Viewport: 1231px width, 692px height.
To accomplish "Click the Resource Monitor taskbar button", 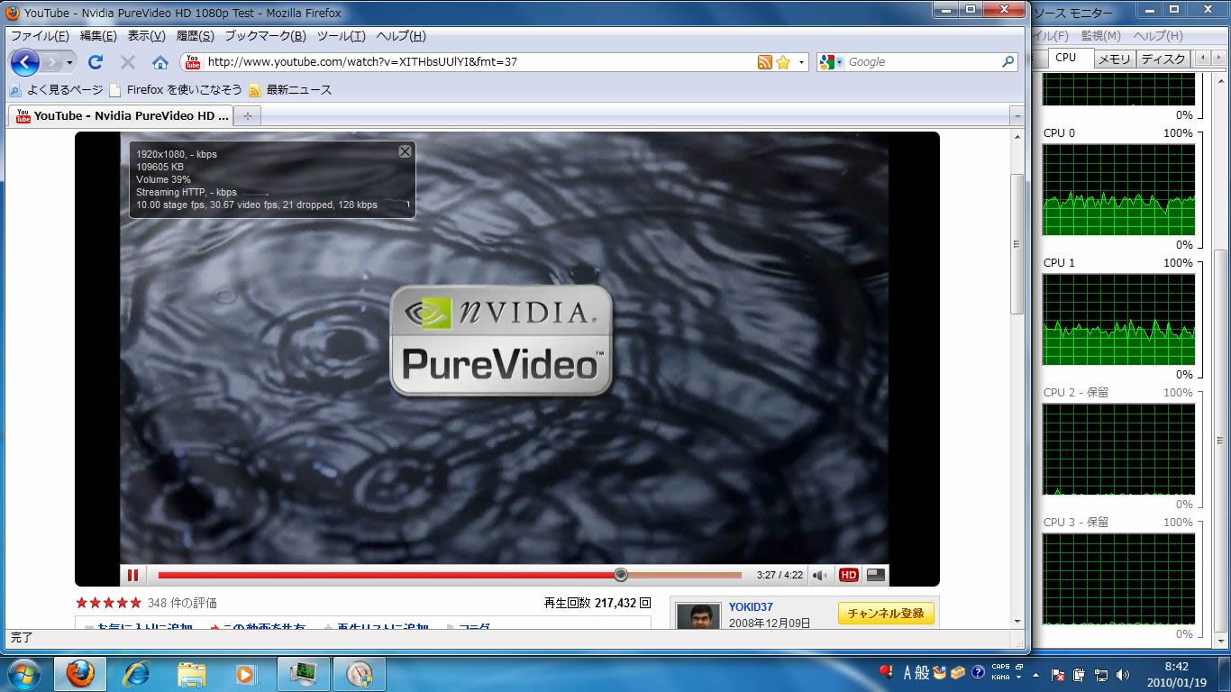I will coord(303,674).
